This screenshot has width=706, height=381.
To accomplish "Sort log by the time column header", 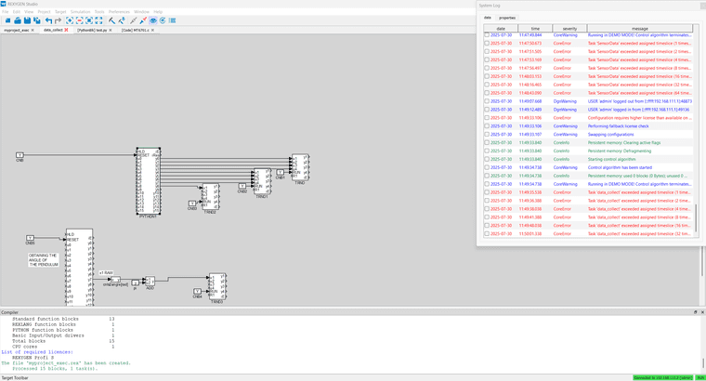I will tap(535, 29).
